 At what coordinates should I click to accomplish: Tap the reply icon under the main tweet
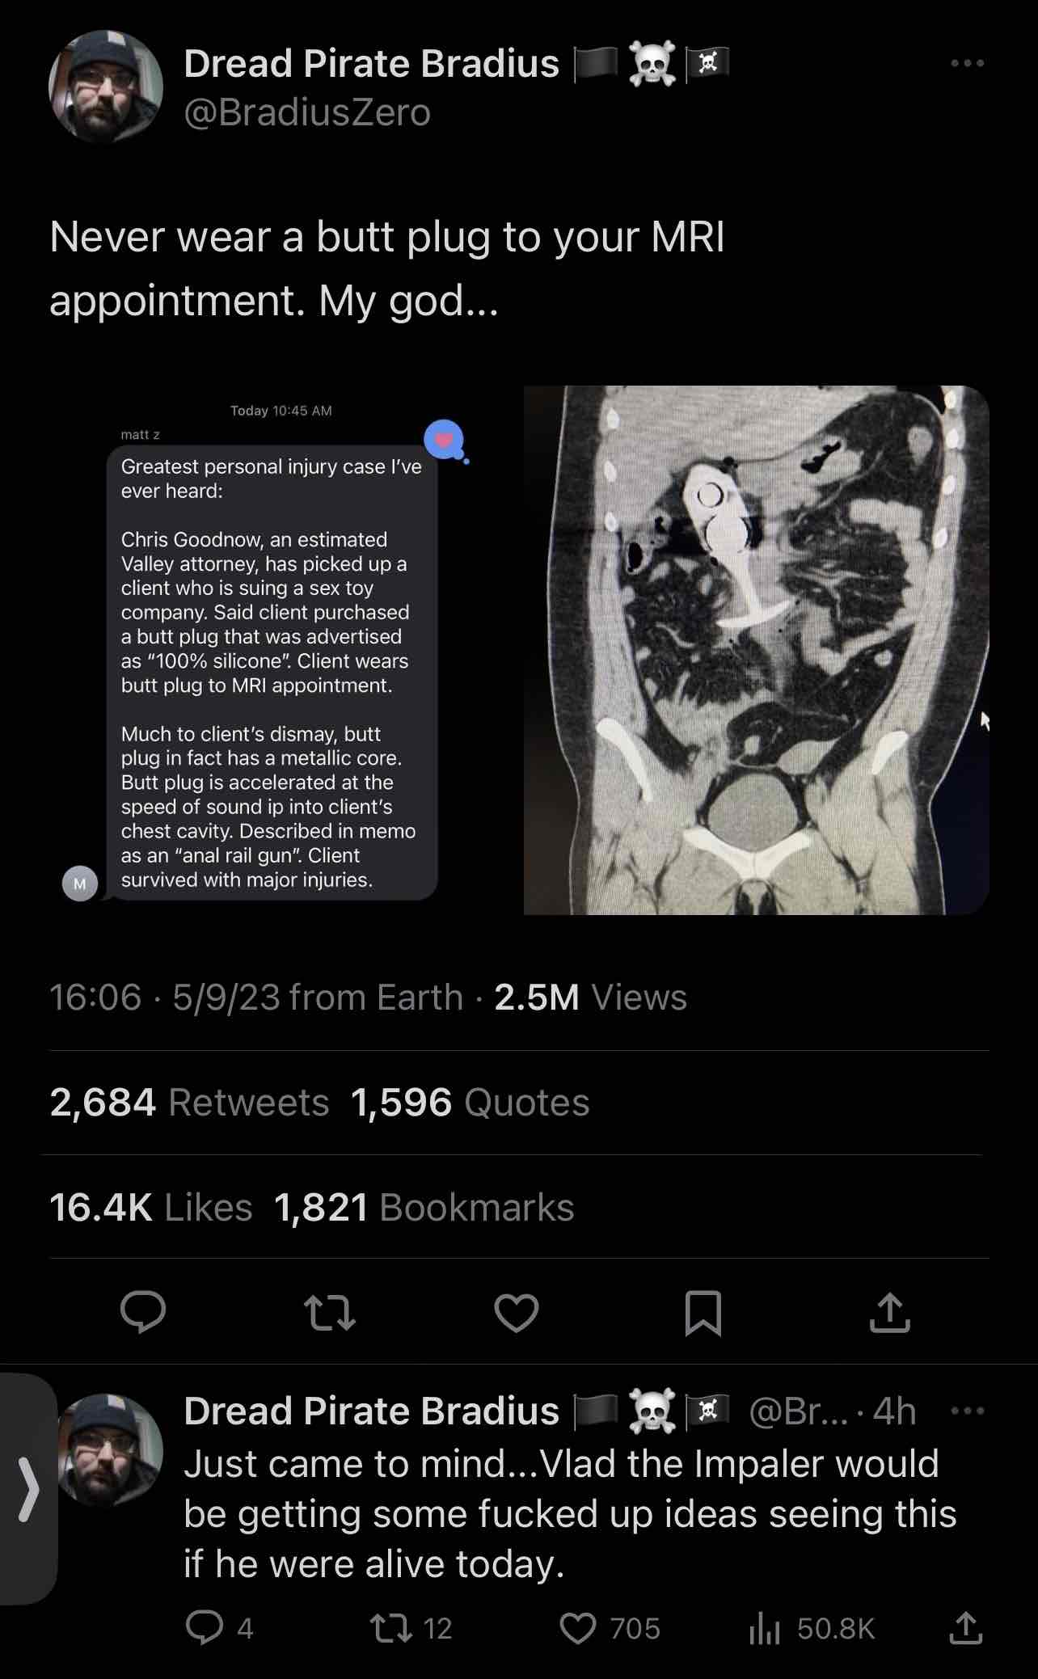[143, 1311]
